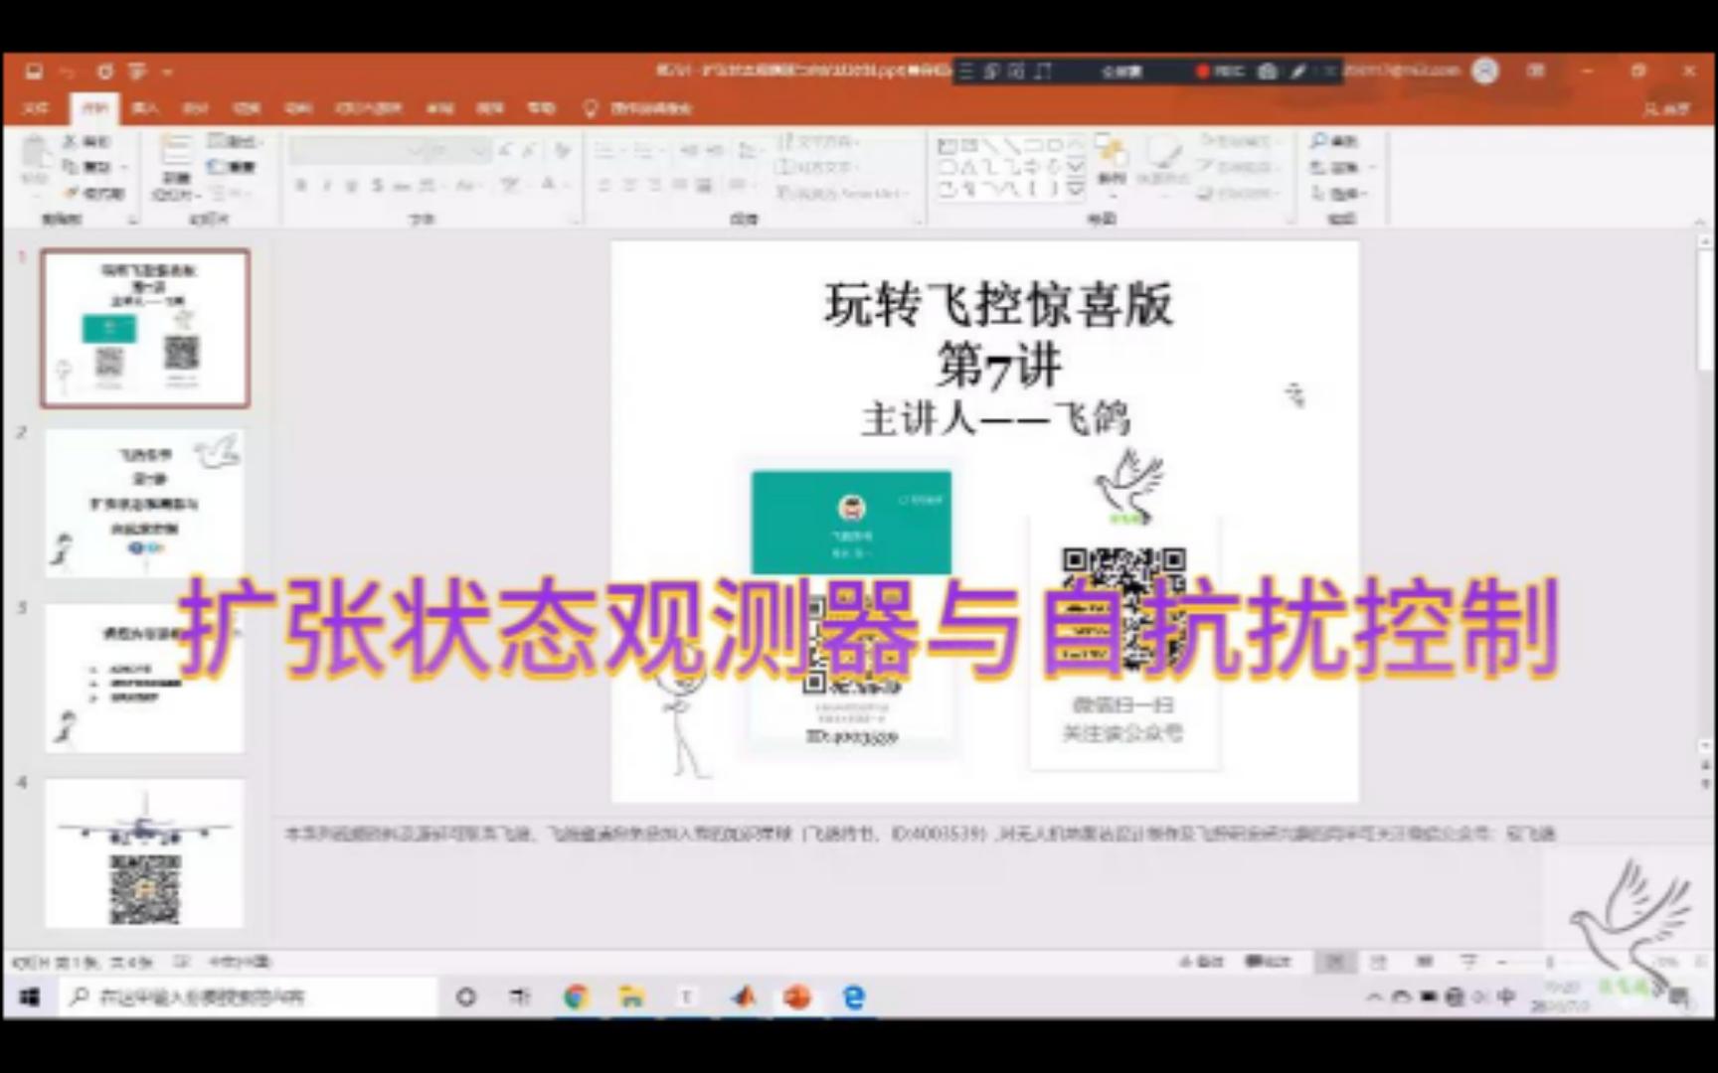Switch to the Animations ribbon tab
This screenshot has width=1718, height=1073.
tap(298, 107)
